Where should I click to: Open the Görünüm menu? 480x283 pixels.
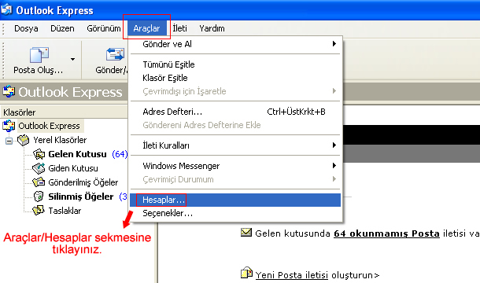pos(104,28)
